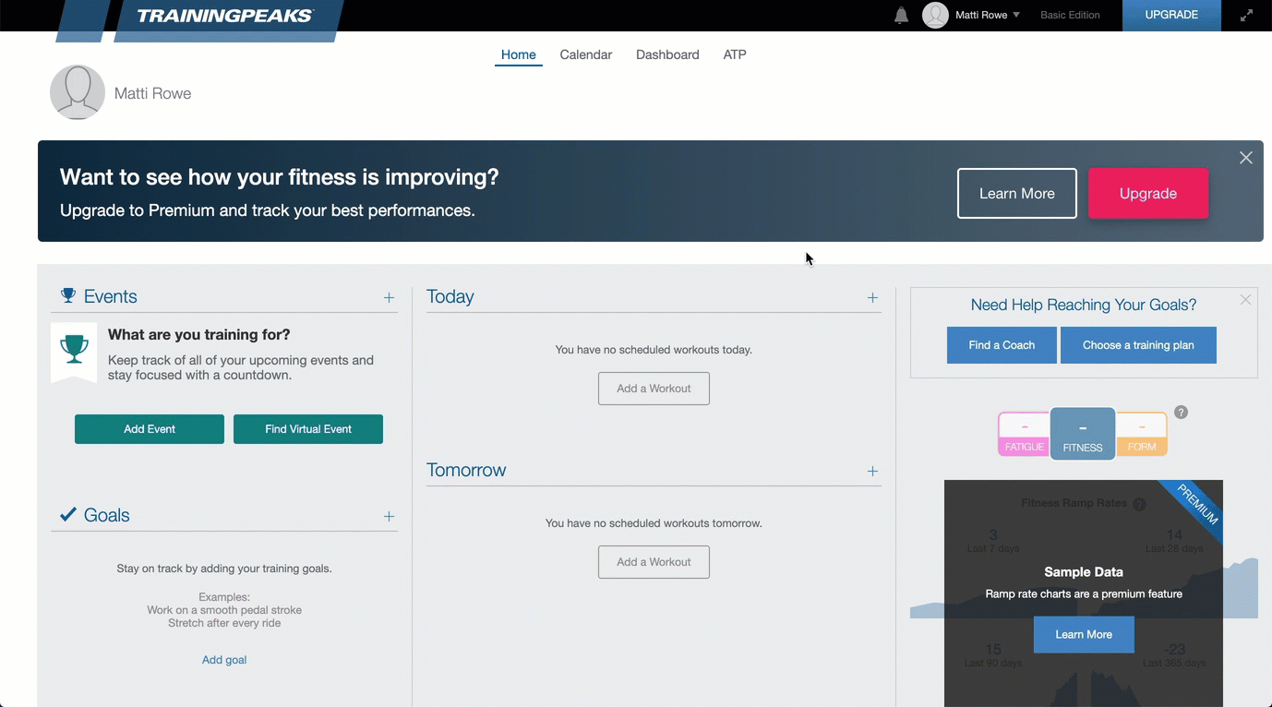Click the plus icon in Events section
Image resolution: width=1272 pixels, height=707 pixels.
pyautogui.click(x=389, y=297)
